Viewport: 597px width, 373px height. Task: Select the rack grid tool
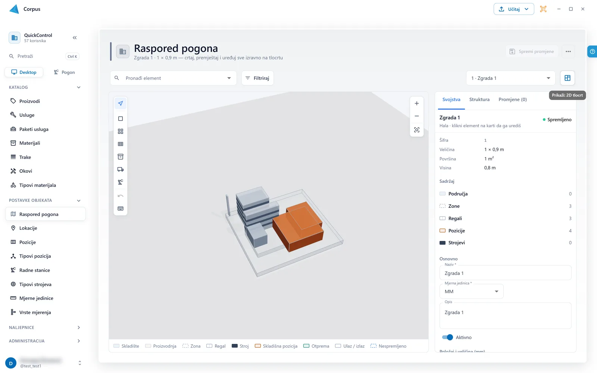(120, 144)
